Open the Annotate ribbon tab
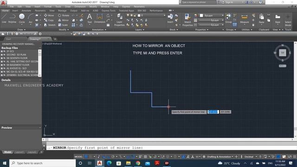The width and height of the screenshot is (297, 167). click(x=26, y=11)
